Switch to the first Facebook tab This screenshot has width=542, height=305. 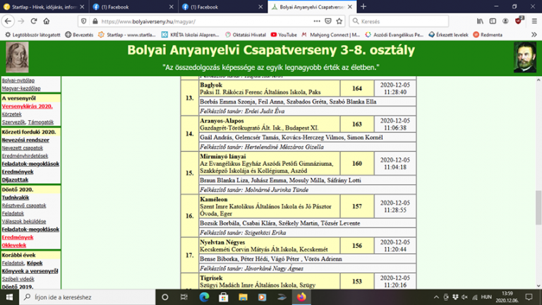pos(133,7)
